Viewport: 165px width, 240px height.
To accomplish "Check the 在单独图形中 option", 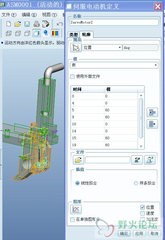I will point(72,219).
